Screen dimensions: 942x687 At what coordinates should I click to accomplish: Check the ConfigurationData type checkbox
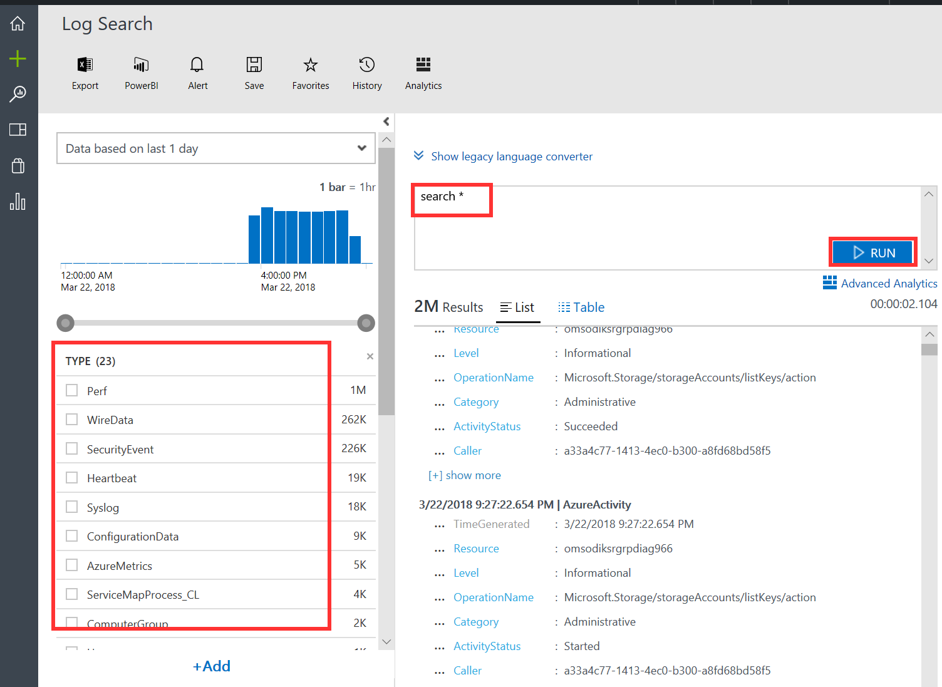(72, 536)
